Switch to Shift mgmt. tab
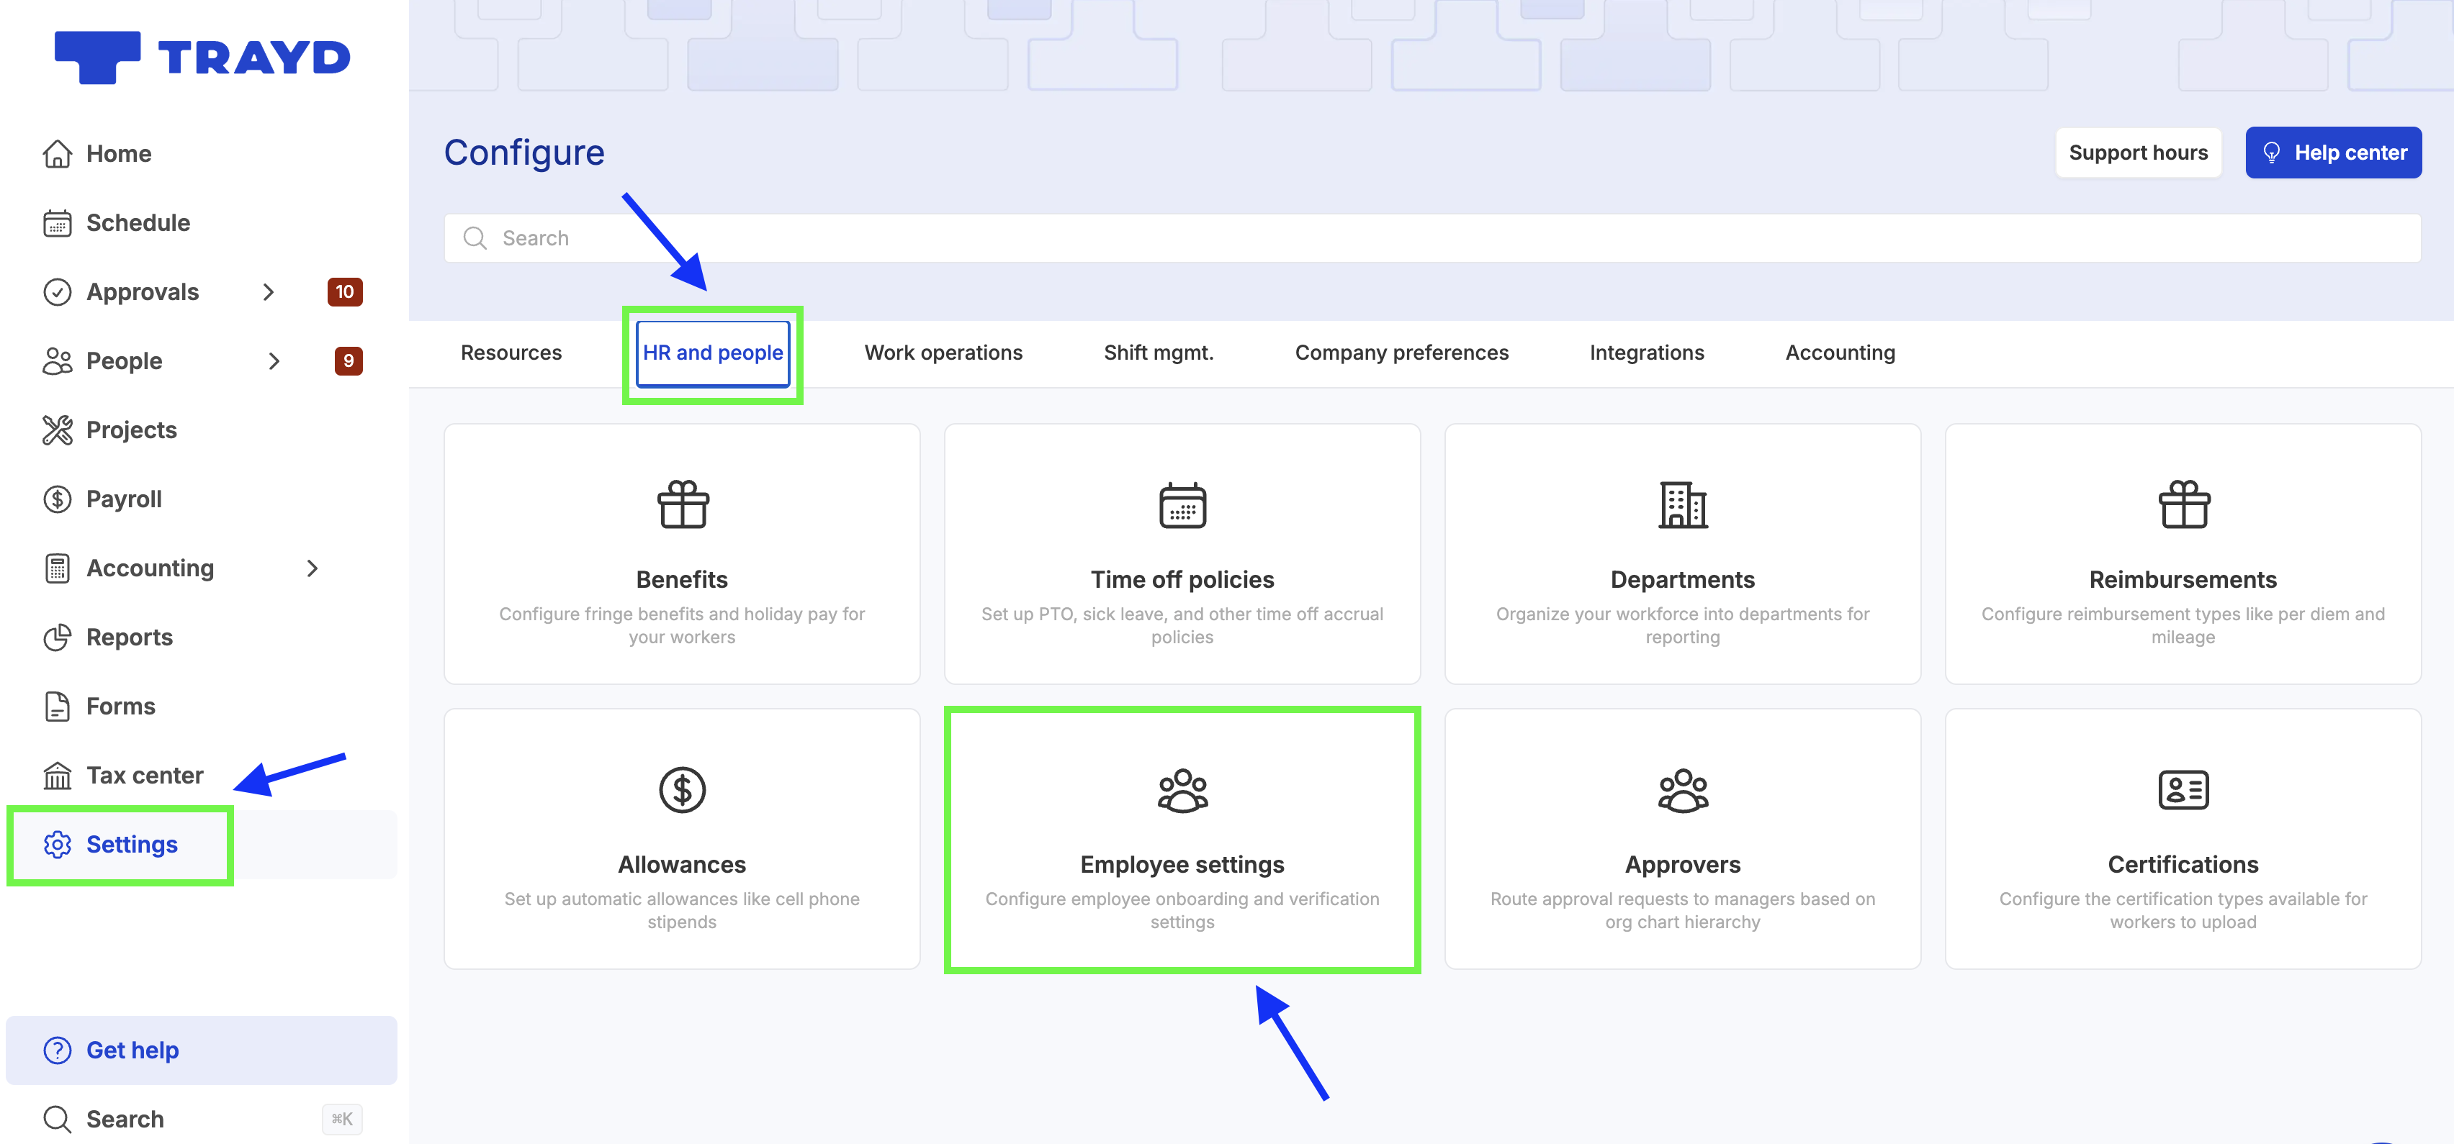Viewport: 2454px width, 1144px height. [1157, 353]
